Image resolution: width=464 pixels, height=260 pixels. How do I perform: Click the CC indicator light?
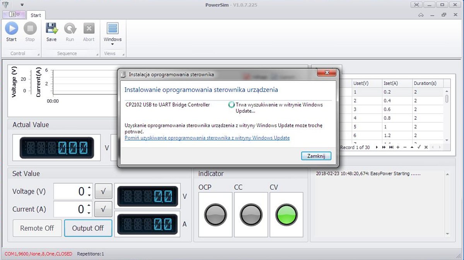tap(251, 214)
